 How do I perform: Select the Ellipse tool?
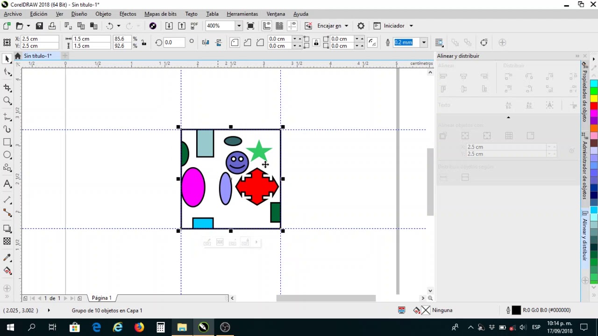tap(7, 155)
